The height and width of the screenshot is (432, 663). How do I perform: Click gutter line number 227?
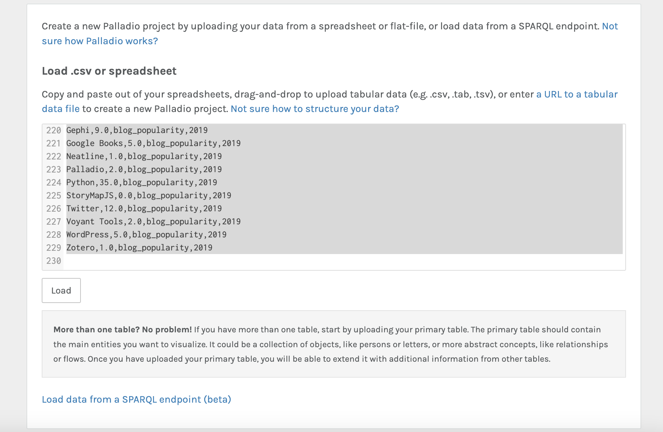click(x=54, y=222)
